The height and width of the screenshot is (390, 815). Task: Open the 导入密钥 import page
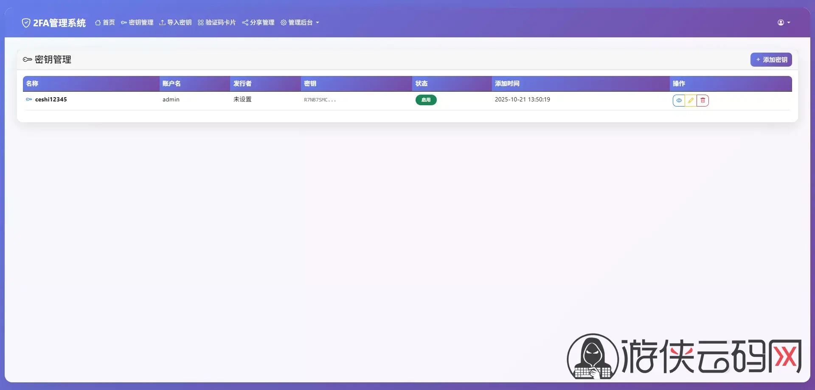pos(175,22)
